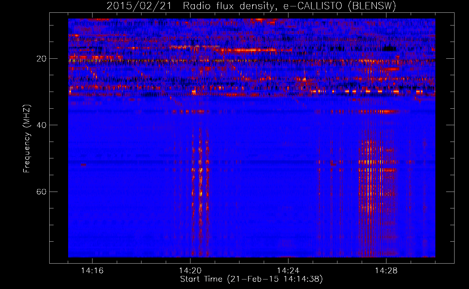469x289 pixels.
Task: Click the 'Frequency (MHZ)' axis label
Action: click(27, 139)
